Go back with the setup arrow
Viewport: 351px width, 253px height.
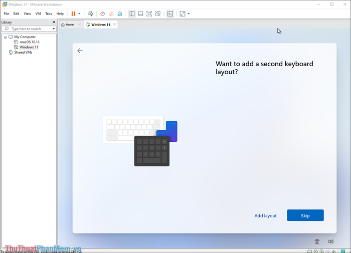(80, 51)
